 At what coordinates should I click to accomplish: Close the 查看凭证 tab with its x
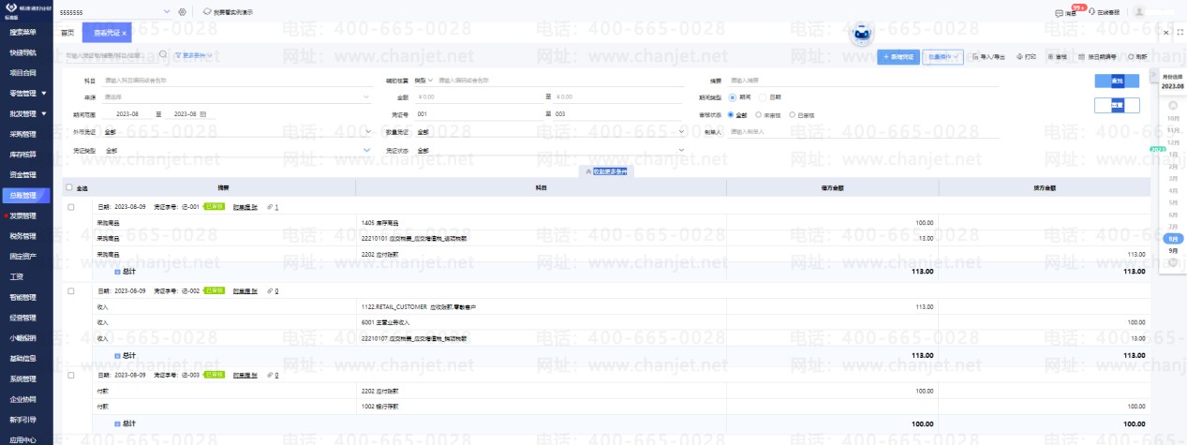(124, 33)
